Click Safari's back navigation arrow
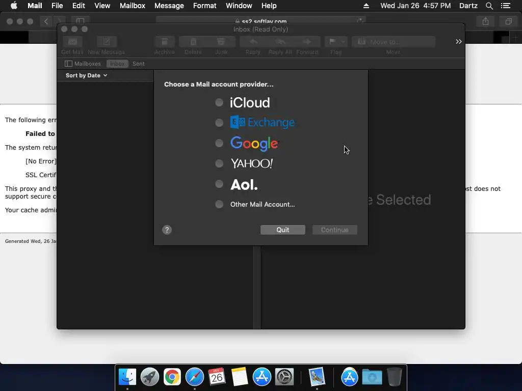This screenshot has width=522, height=391. coord(46,21)
